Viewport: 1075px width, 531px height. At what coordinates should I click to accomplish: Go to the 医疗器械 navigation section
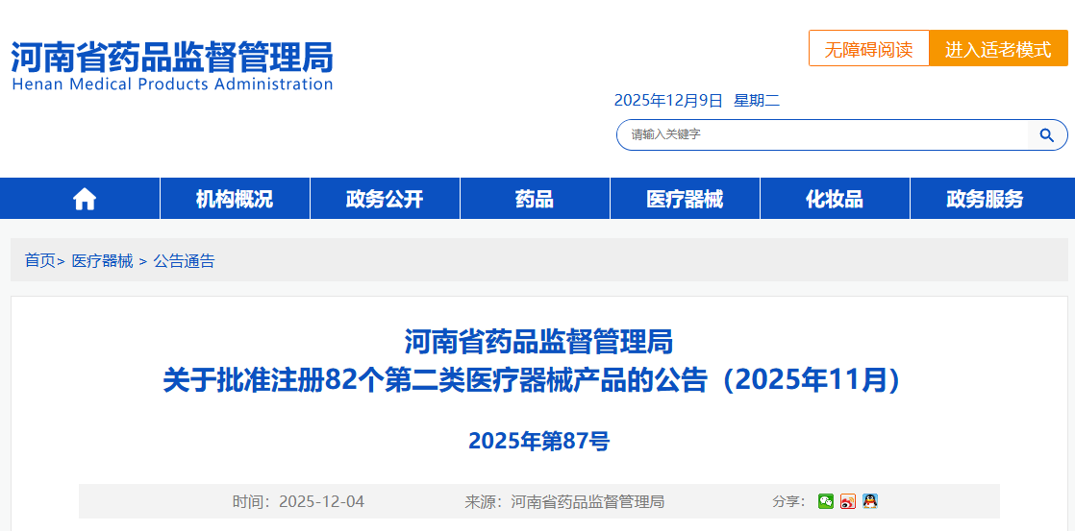click(685, 199)
